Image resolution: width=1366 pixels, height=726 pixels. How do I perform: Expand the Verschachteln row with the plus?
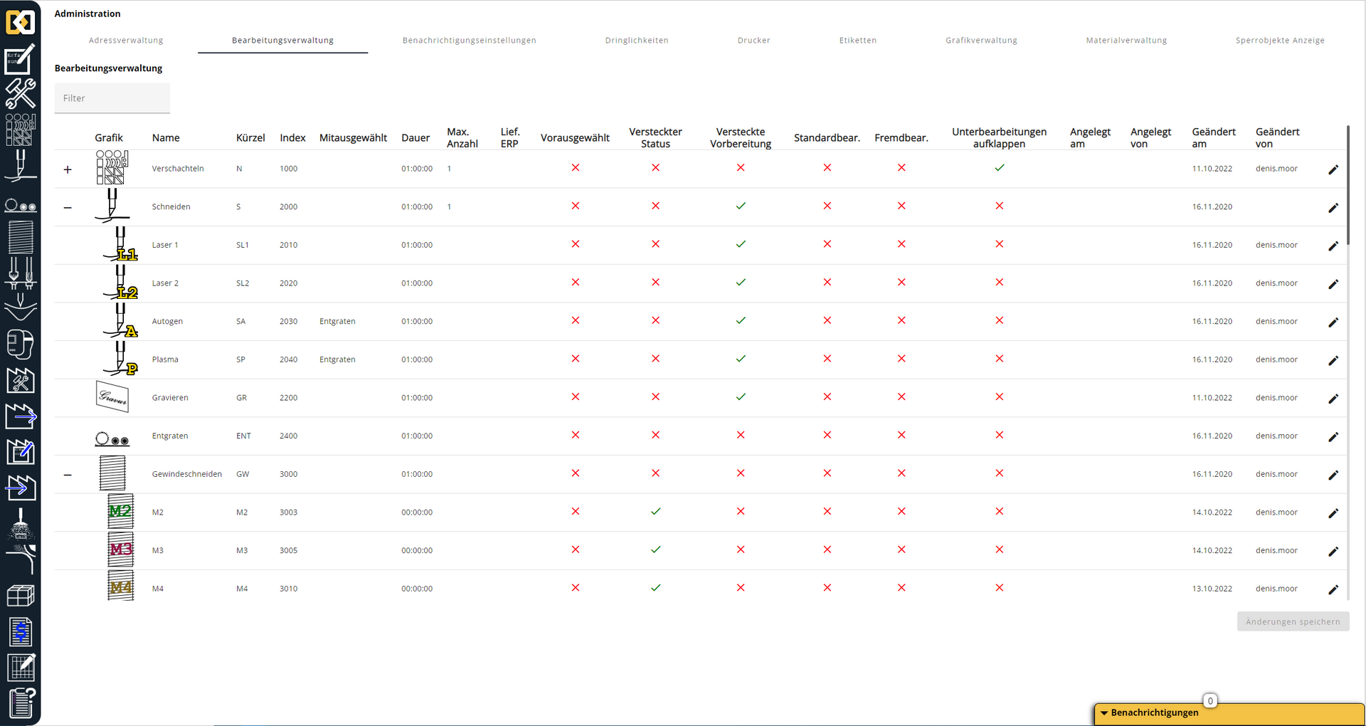click(68, 169)
